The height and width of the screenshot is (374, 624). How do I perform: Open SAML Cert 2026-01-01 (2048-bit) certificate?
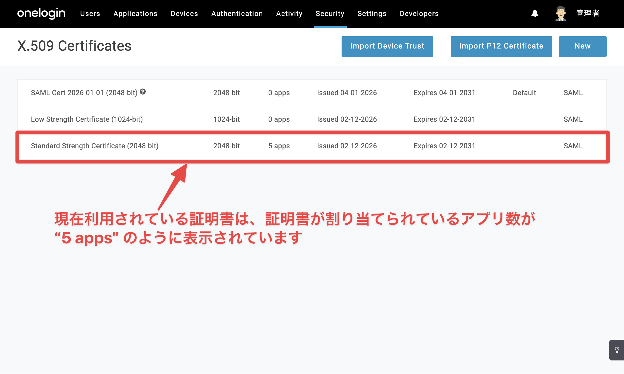(84, 93)
